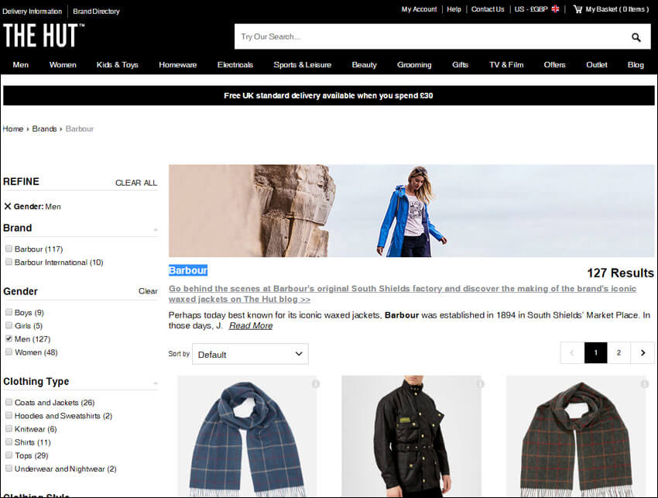Go to Delivery Information page
The height and width of the screenshot is (498, 658).
(32, 12)
